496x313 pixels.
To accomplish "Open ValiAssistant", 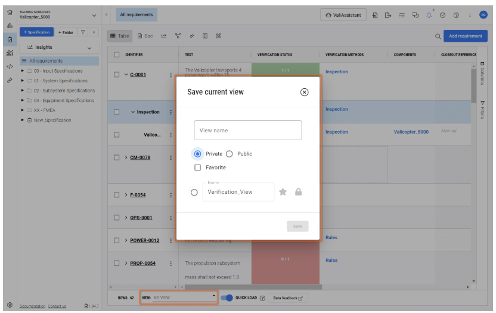I will click(343, 15).
